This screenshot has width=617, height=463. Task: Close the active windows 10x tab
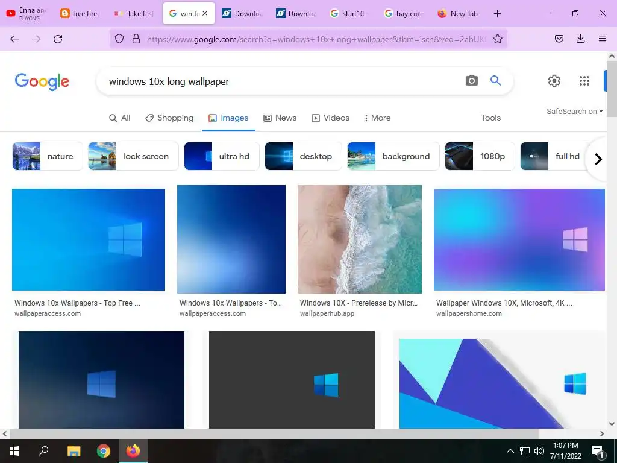point(205,13)
